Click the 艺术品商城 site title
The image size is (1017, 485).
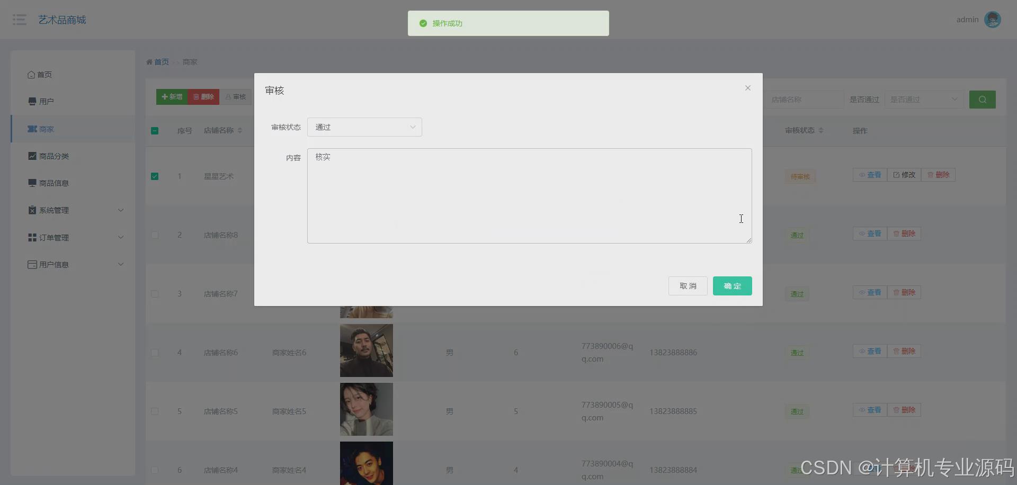pos(62,20)
